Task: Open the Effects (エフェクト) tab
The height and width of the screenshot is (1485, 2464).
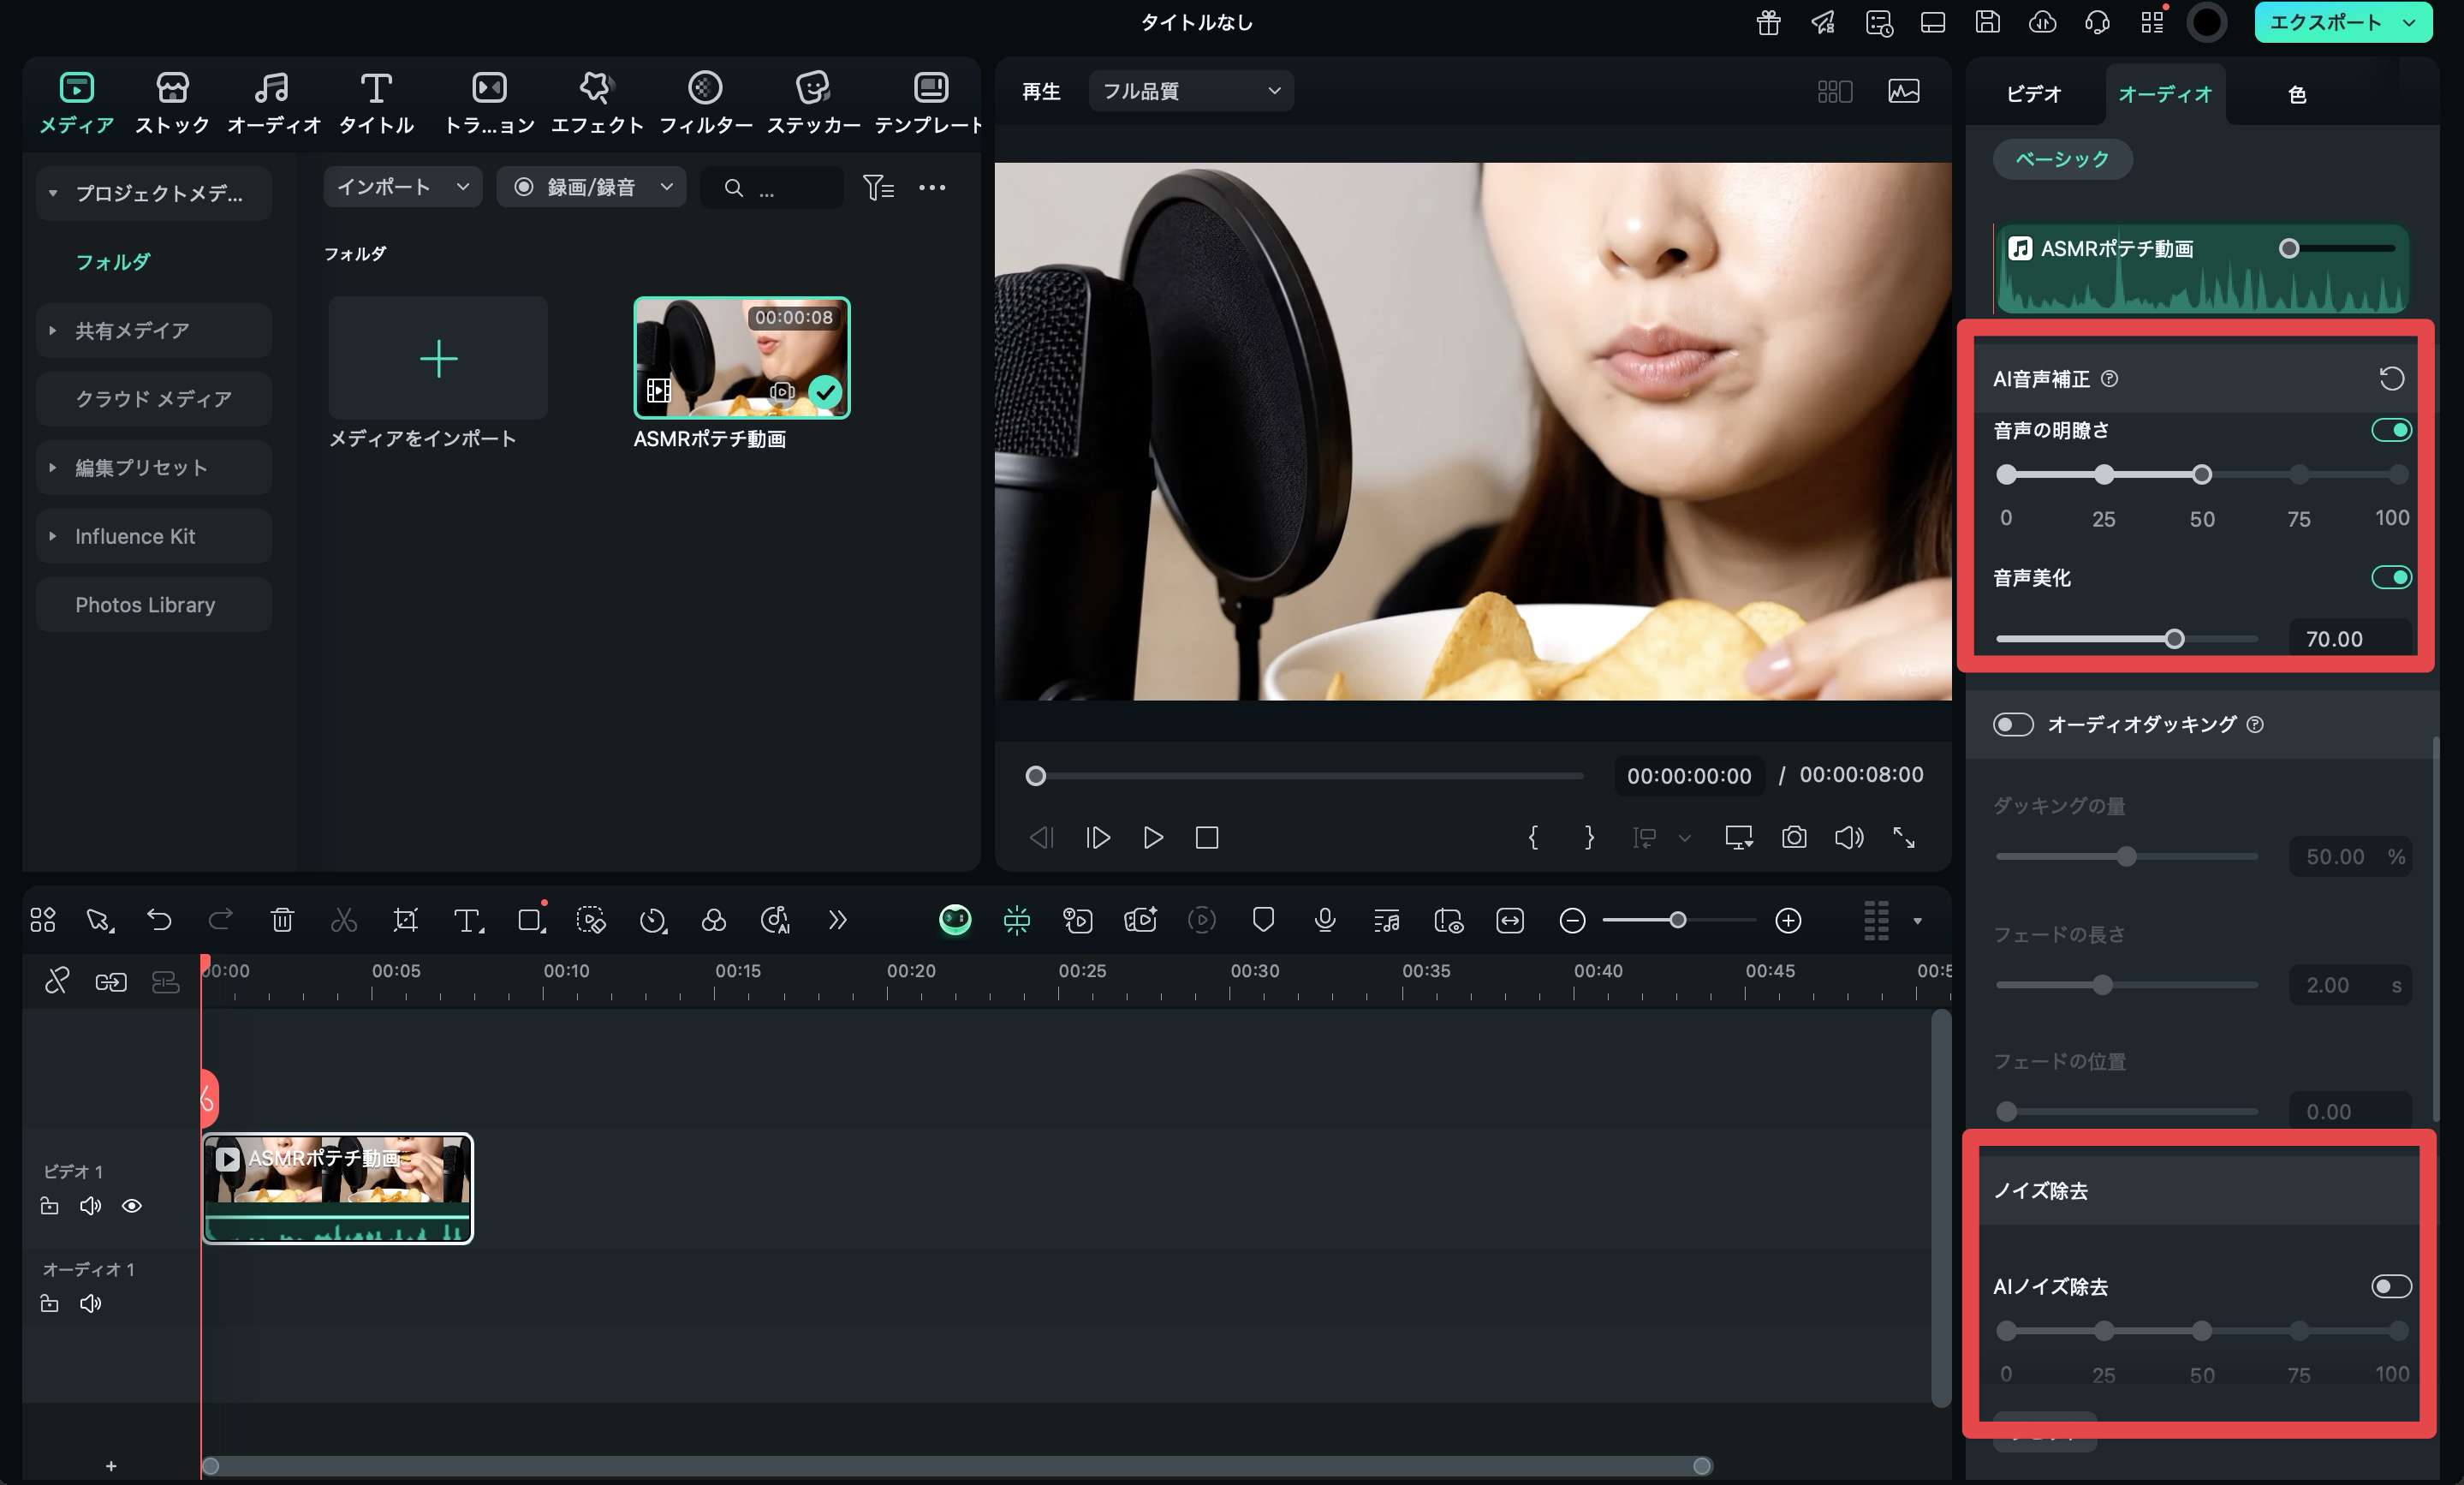Action: pos(596,102)
